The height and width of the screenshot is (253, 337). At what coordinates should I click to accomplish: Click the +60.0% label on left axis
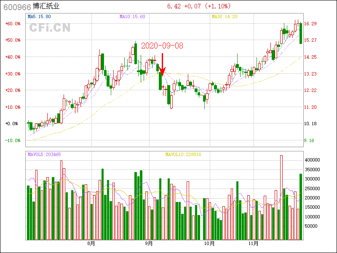pos(13,24)
